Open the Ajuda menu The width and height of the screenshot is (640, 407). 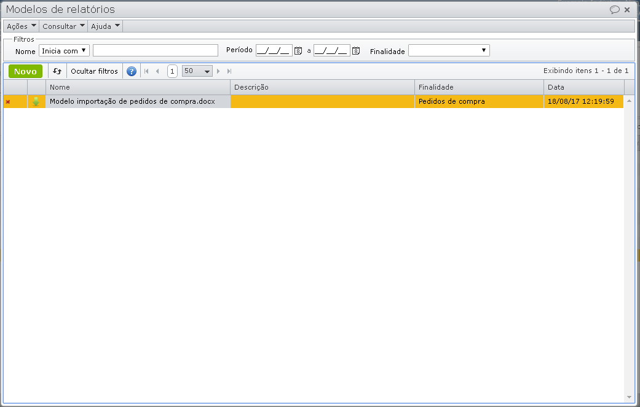click(105, 26)
